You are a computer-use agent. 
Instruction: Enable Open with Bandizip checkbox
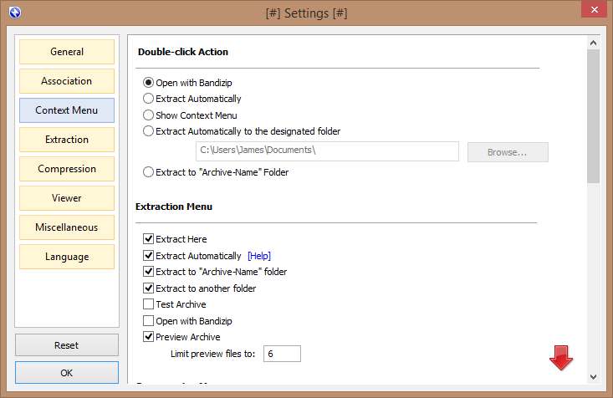[x=149, y=321]
